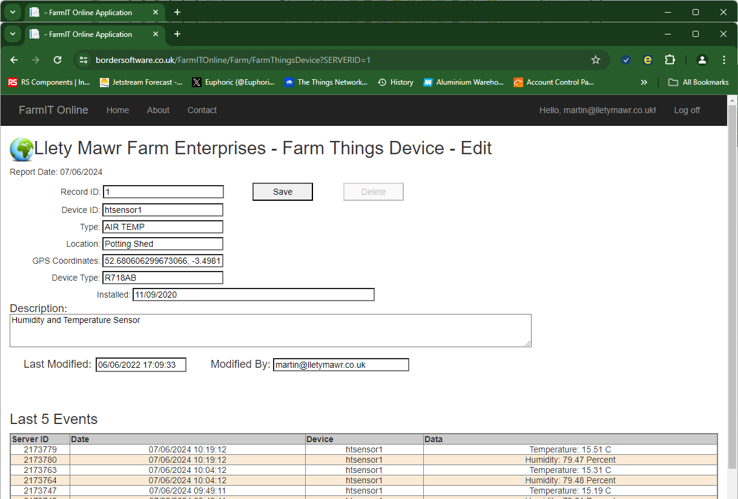Click date cell 07/06/2024 09:49:11
The image size is (738, 499).
[188, 491]
